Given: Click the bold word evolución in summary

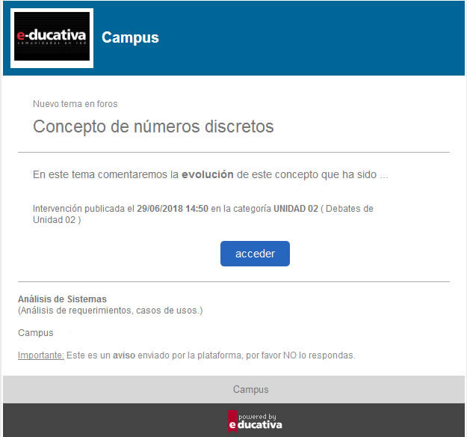Looking at the screenshot, I should pos(208,174).
